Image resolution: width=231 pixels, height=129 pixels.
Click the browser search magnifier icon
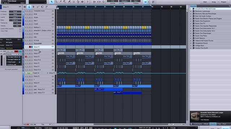pyautogui.click(x=230, y=6)
